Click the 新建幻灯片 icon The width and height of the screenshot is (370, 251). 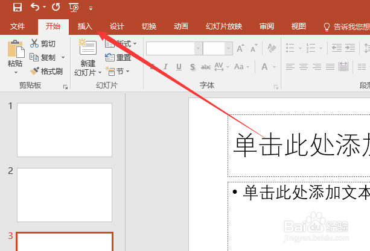tap(88, 48)
